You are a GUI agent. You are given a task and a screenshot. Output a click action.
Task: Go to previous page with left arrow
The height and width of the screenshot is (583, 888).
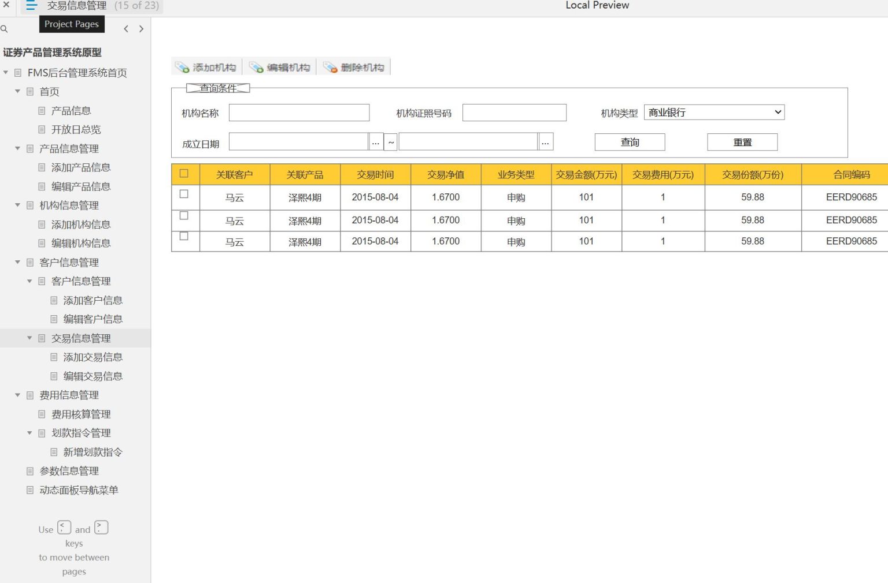pos(126,29)
